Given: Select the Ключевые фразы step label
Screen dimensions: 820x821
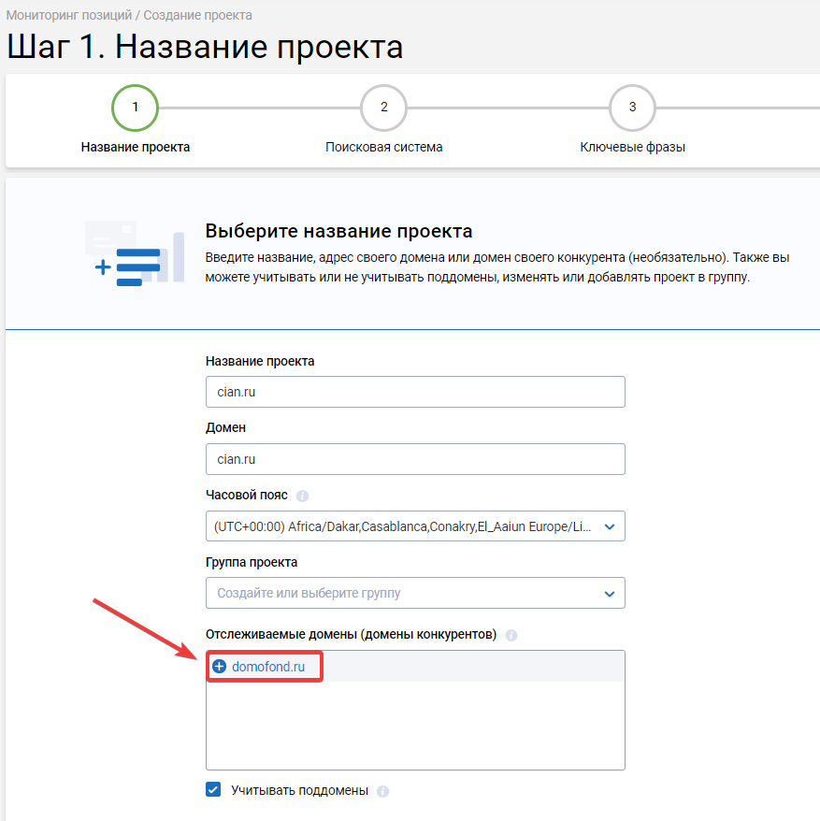Looking at the screenshot, I should pyautogui.click(x=633, y=147).
